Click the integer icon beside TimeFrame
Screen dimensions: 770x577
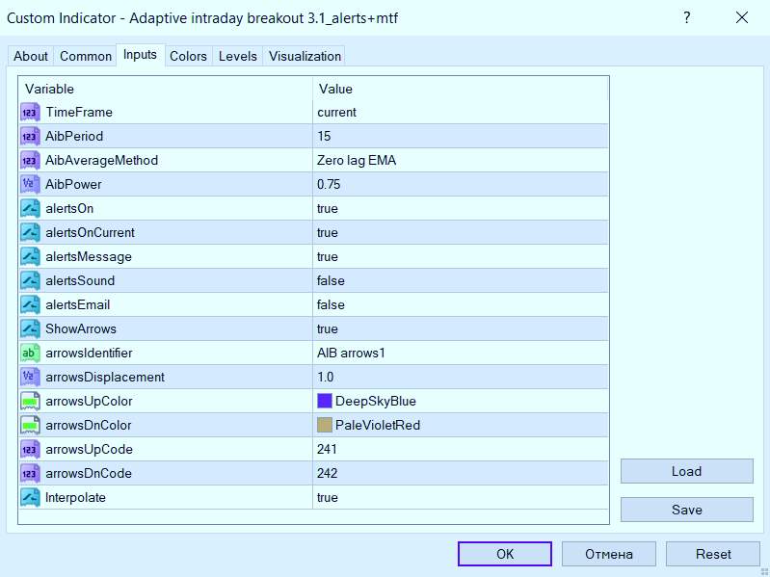click(x=30, y=113)
